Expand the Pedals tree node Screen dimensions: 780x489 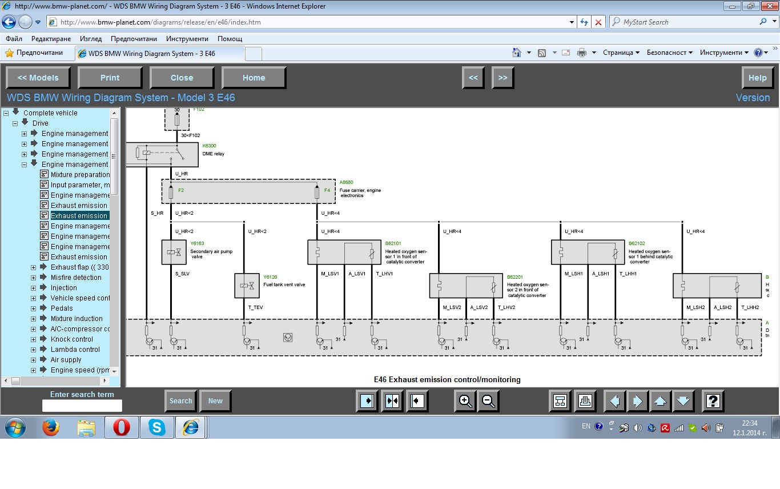tap(34, 308)
